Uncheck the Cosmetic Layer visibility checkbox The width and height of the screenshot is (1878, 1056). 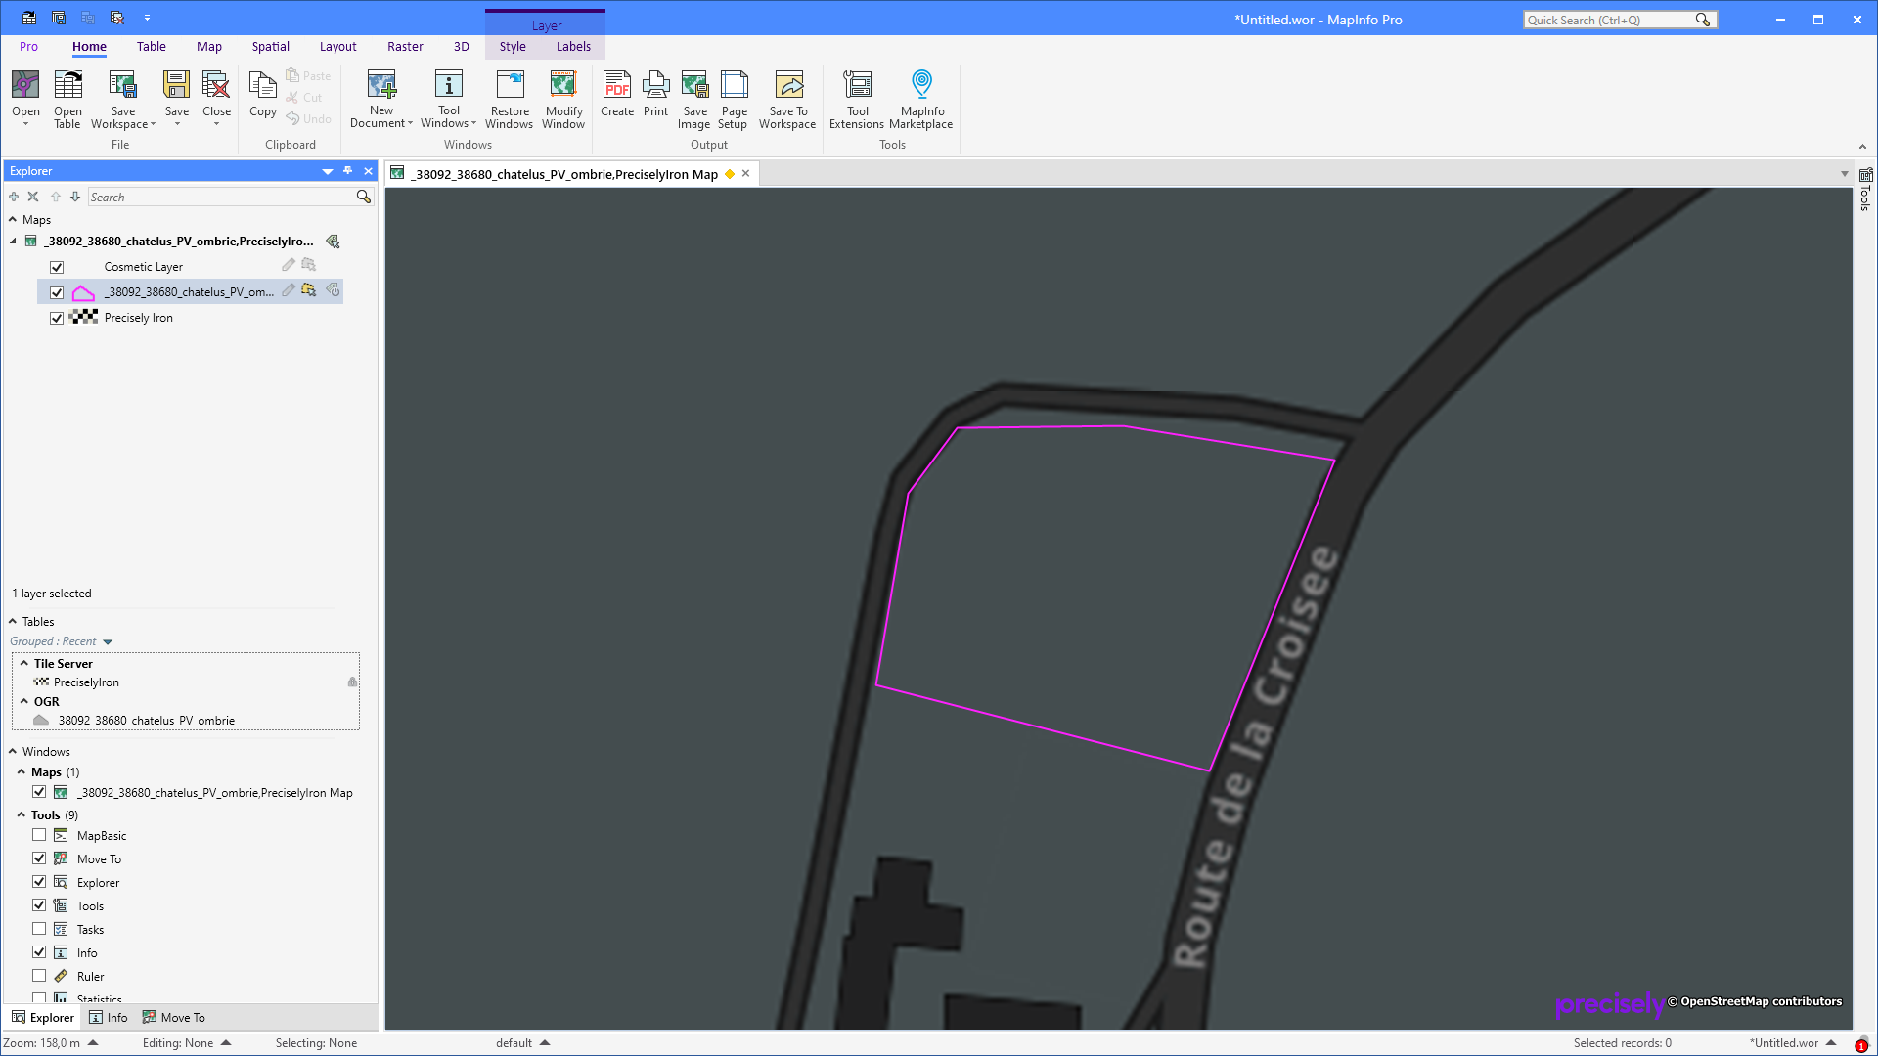[57, 266]
